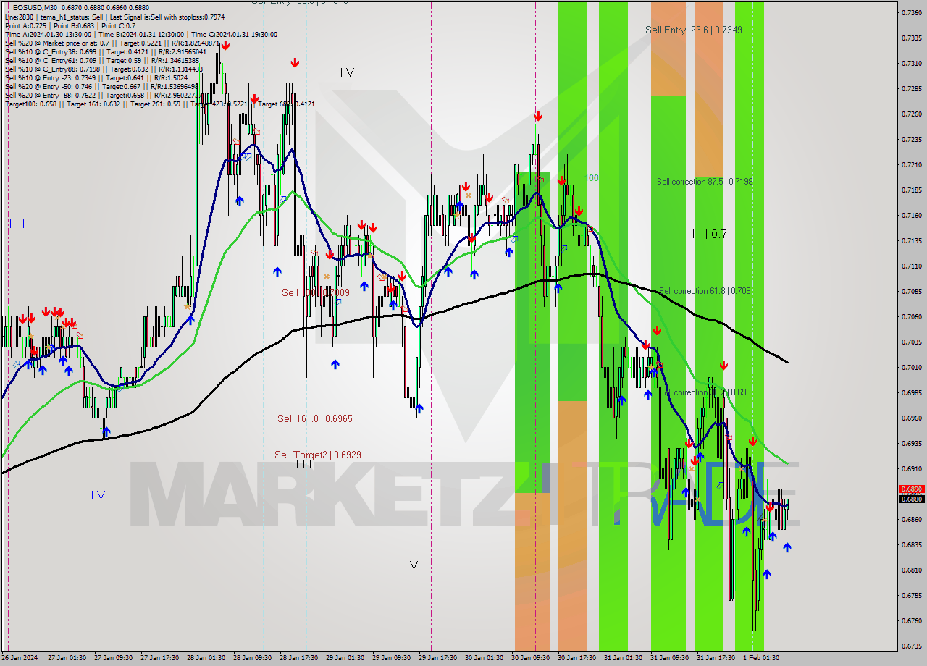Click the 'Sell correction 38.2 | 0.699' label
Screen dimensions: 927x666
(x=704, y=392)
